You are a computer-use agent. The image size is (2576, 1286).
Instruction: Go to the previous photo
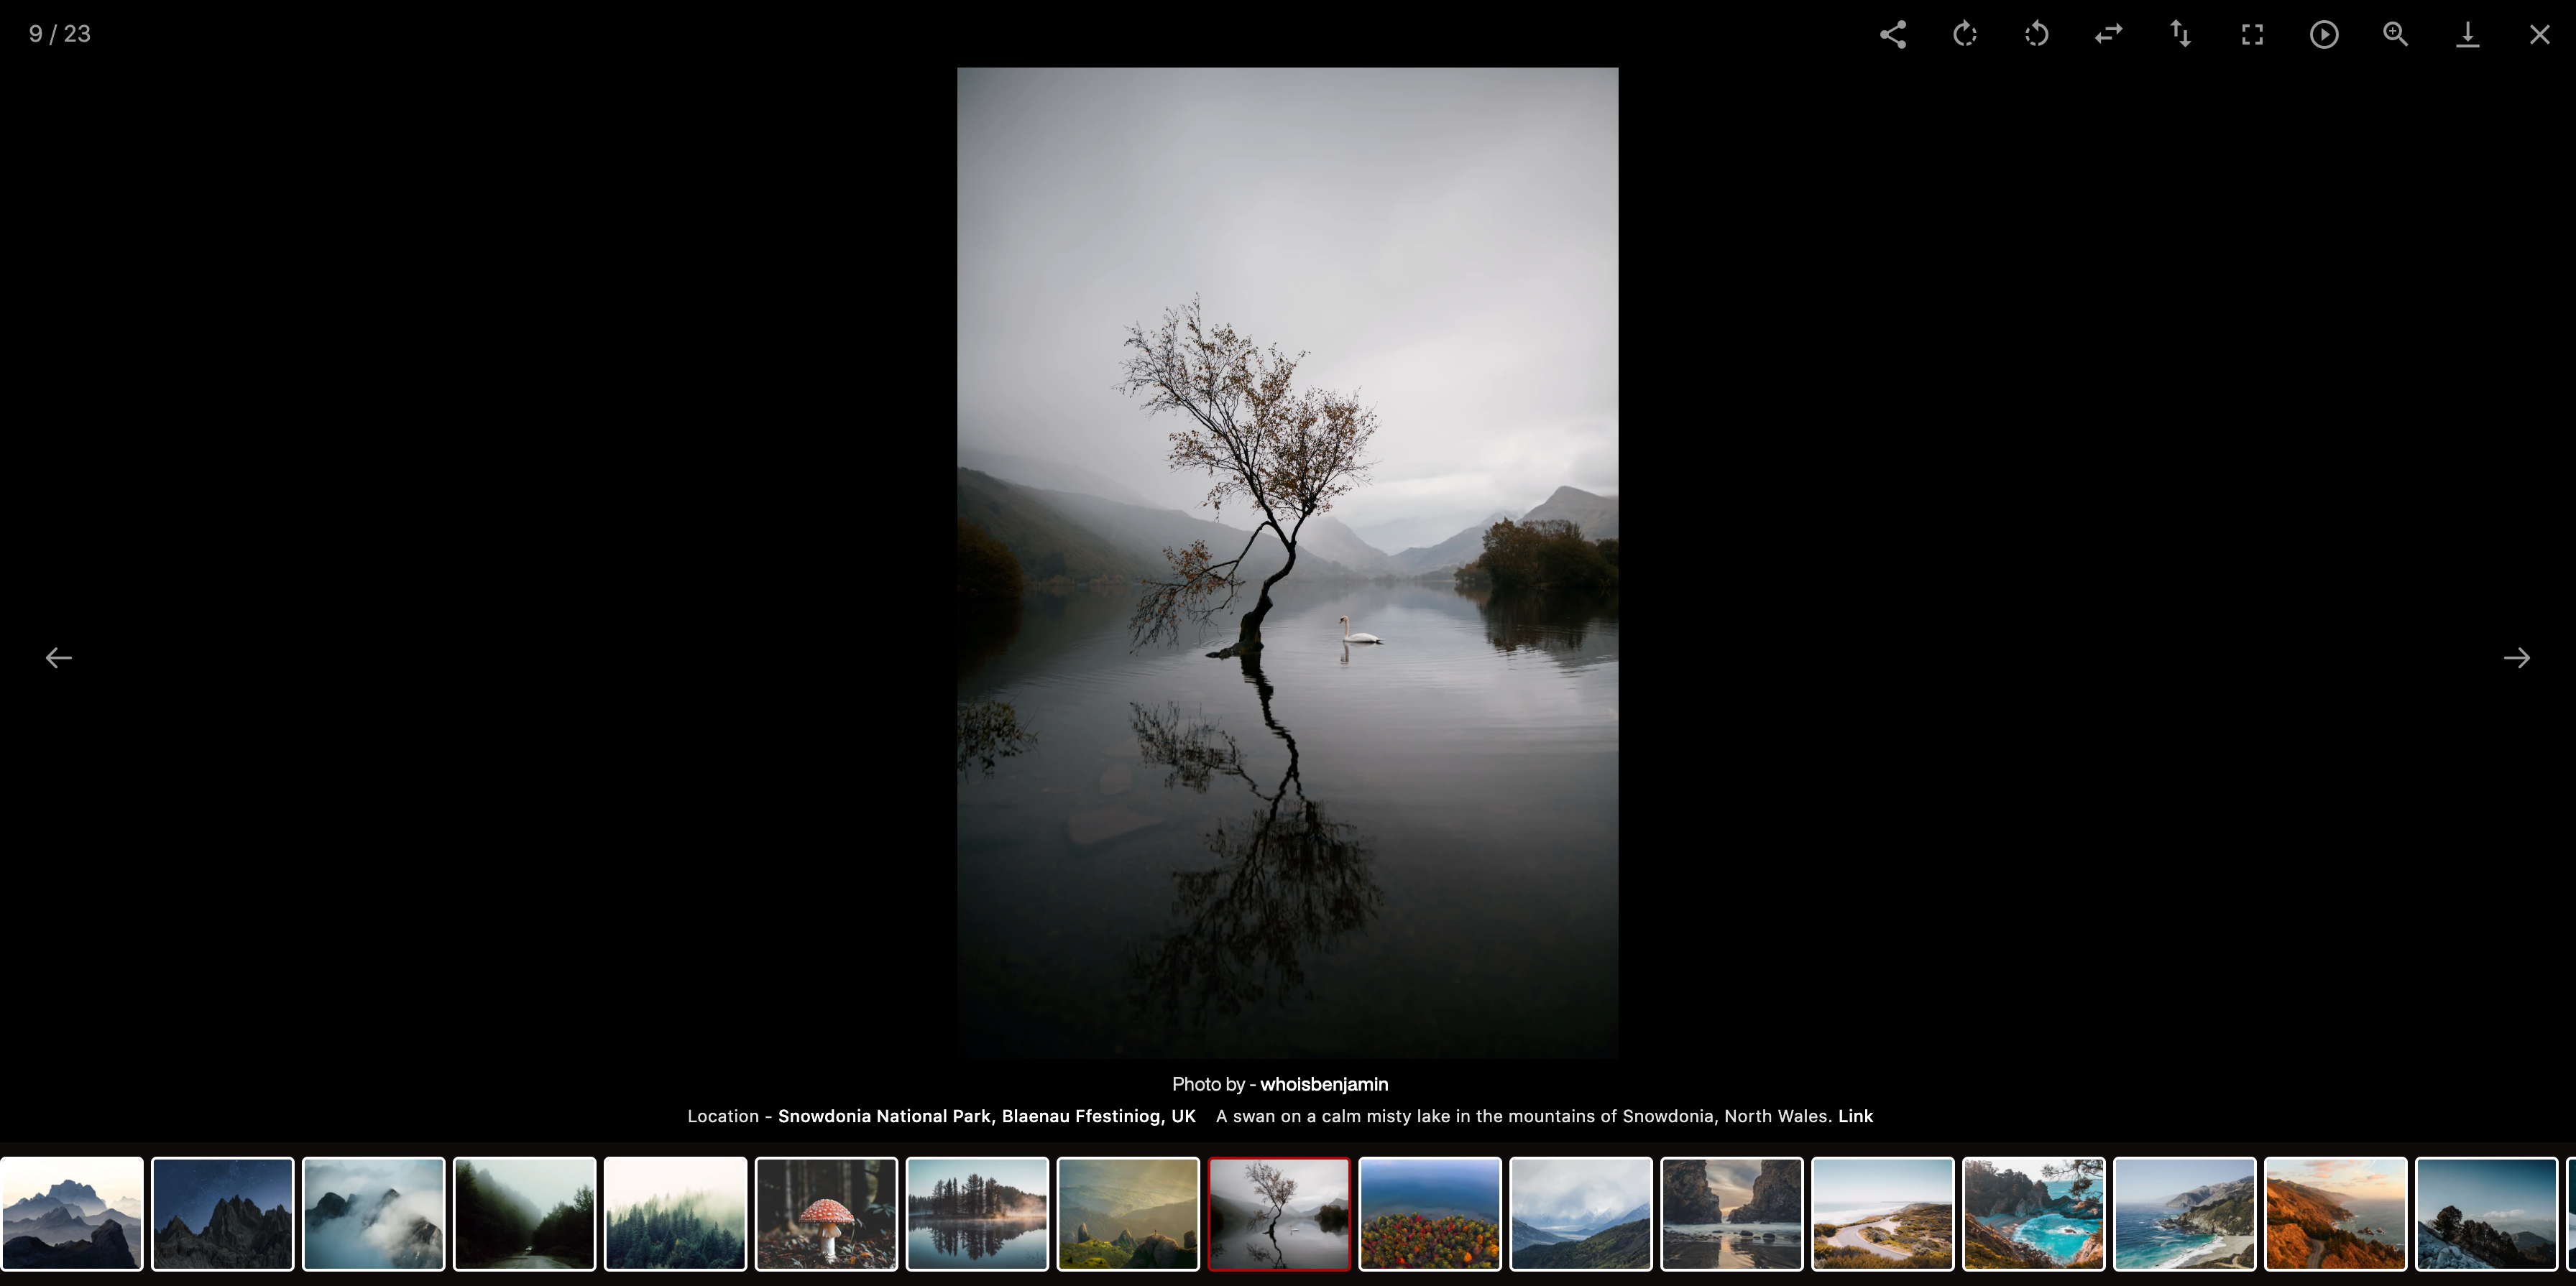58,657
